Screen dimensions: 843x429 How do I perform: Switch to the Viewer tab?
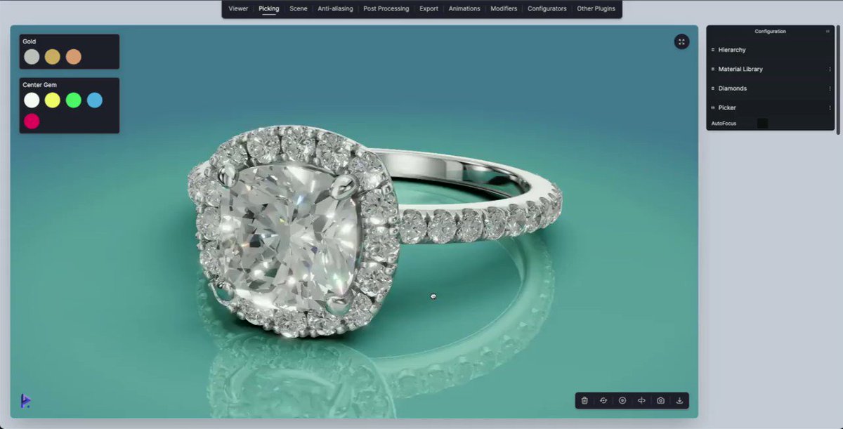pyautogui.click(x=238, y=9)
